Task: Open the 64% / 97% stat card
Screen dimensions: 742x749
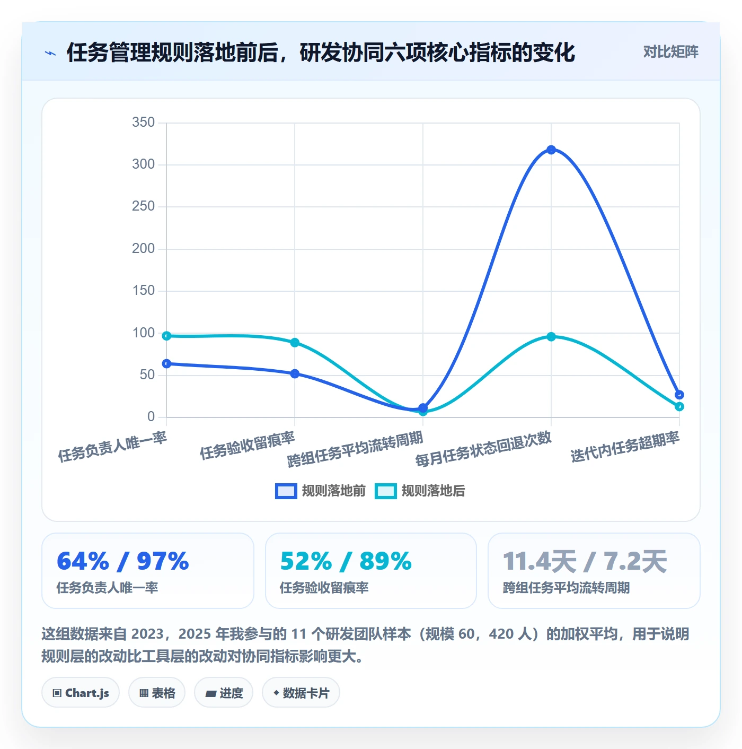Action: pyautogui.click(x=148, y=571)
